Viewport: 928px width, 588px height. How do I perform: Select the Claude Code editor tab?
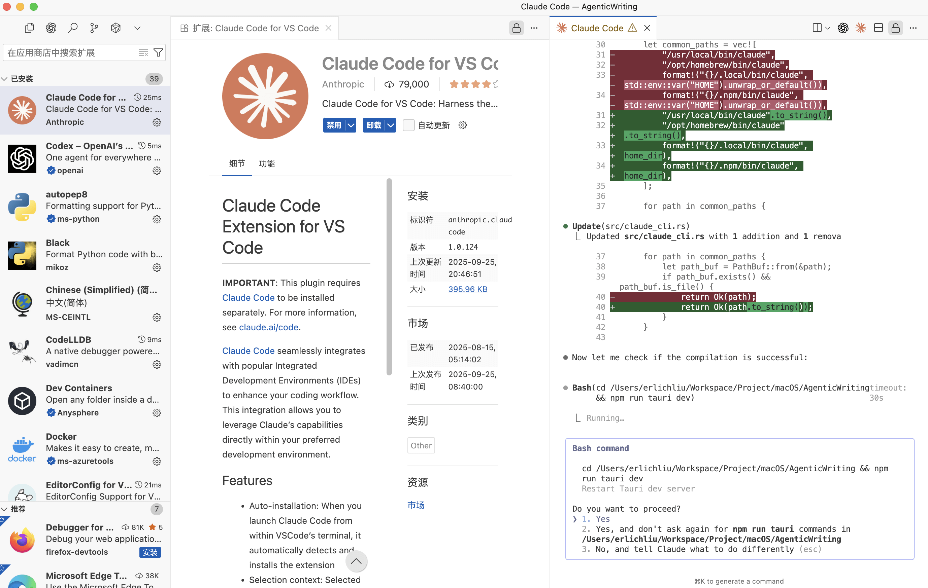pos(597,28)
